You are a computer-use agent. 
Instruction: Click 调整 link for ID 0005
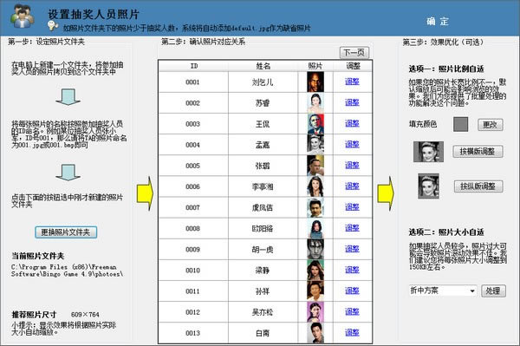tap(352, 166)
